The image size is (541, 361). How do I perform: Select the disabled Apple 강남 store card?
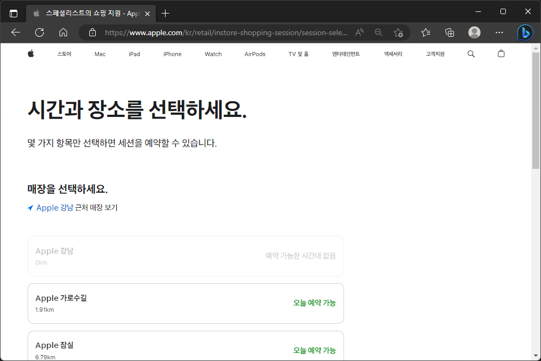(186, 256)
